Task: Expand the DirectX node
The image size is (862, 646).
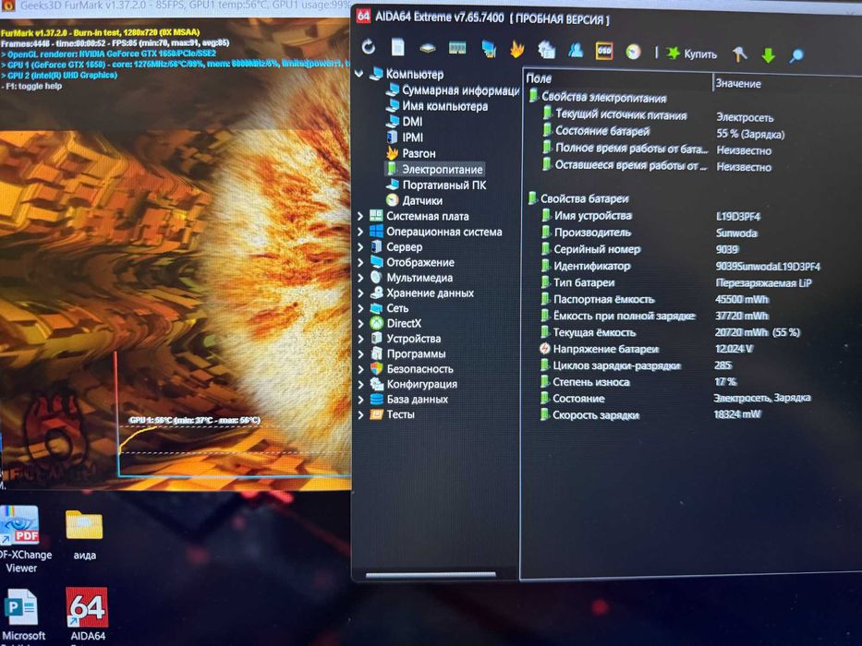Action: coord(360,323)
